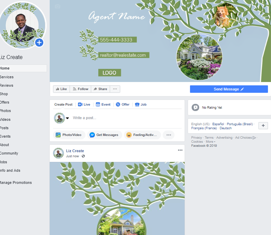This screenshot has height=235, width=271.
Task: Open the Reviews tab in sidebar
Action: [x=6, y=85]
